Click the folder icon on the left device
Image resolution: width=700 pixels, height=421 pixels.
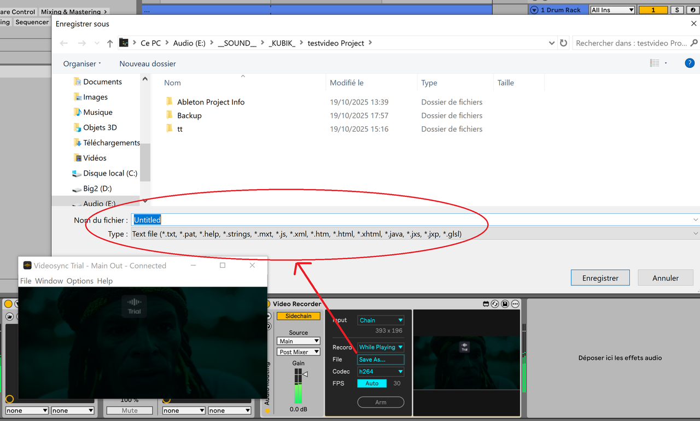pos(9,317)
